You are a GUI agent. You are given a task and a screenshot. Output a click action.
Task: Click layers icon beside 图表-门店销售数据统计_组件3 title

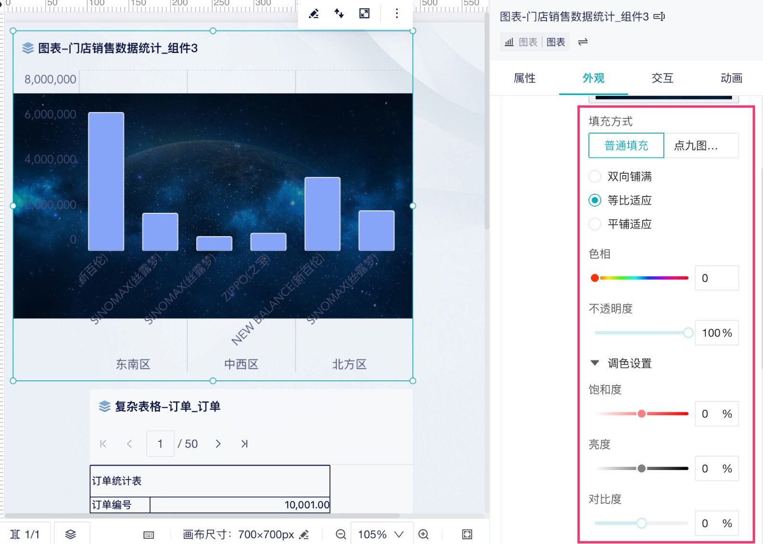pos(28,48)
